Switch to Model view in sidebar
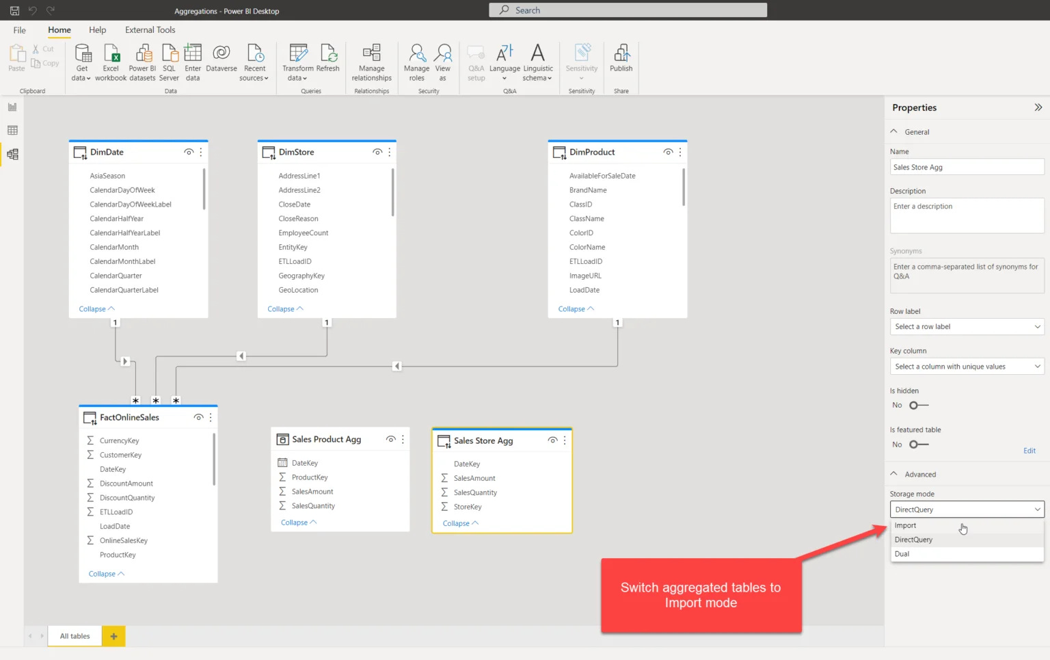Viewport: 1050px width, 660px height. [x=12, y=154]
